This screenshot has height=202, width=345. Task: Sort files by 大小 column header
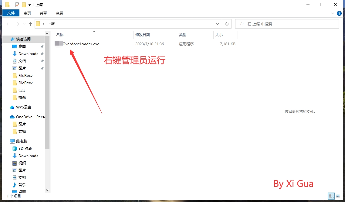(x=219, y=35)
